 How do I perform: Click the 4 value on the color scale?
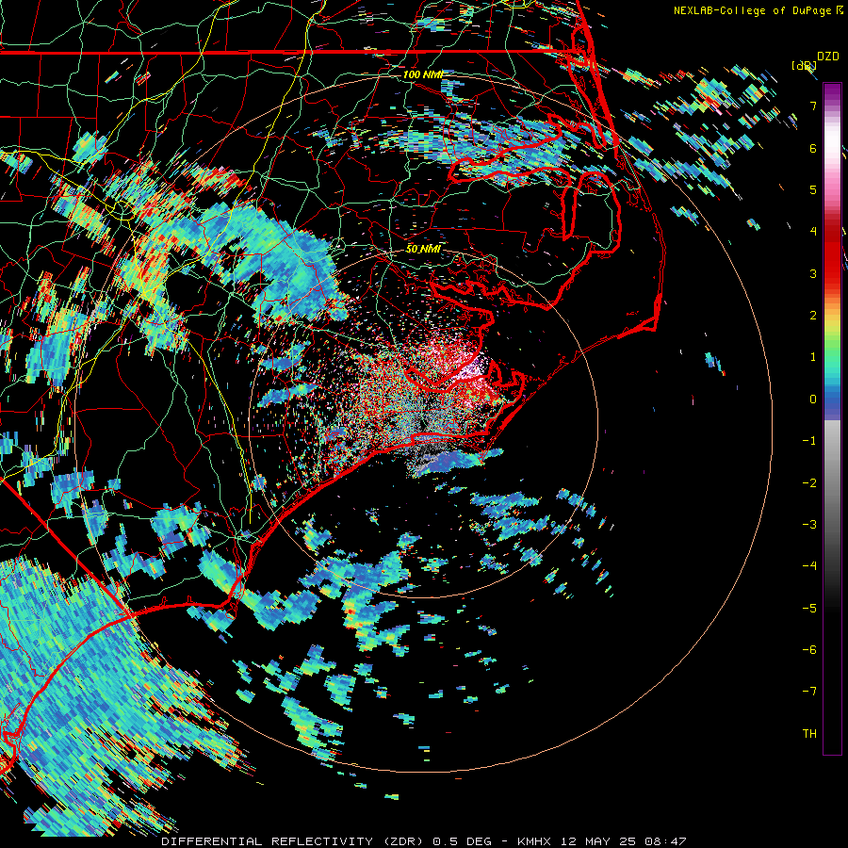(x=813, y=232)
